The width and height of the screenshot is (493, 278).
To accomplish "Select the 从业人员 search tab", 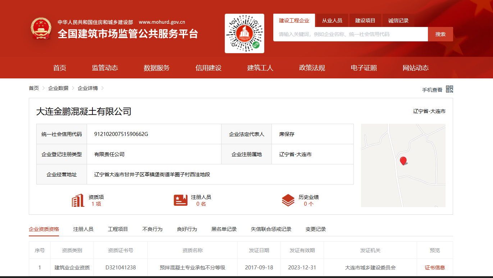I will click(332, 20).
